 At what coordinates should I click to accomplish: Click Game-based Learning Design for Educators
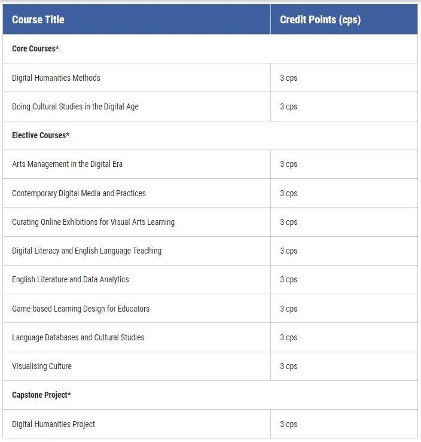click(x=81, y=309)
